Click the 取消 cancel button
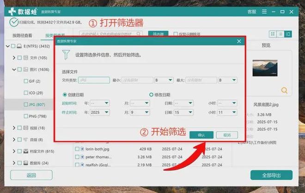 227,135
